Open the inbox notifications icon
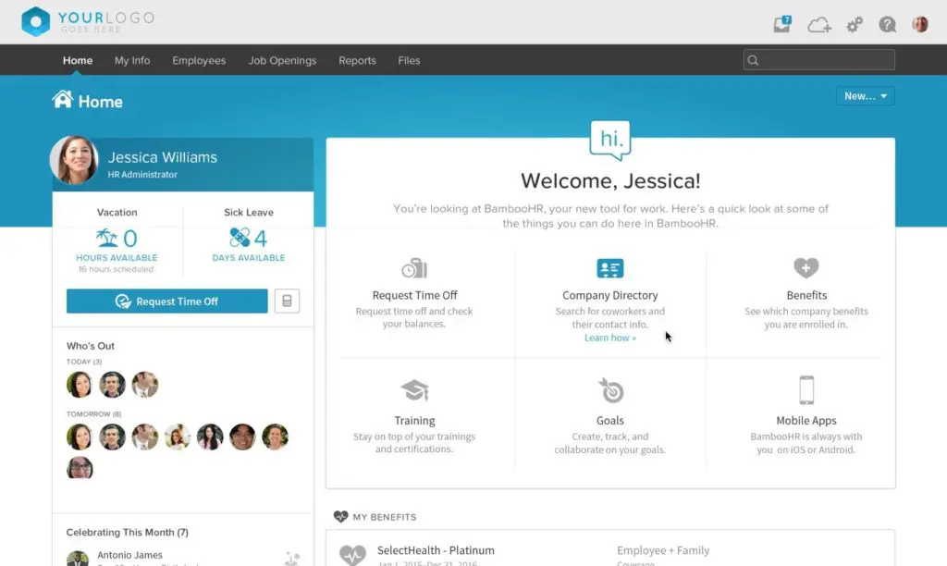The image size is (947, 566). point(782,24)
